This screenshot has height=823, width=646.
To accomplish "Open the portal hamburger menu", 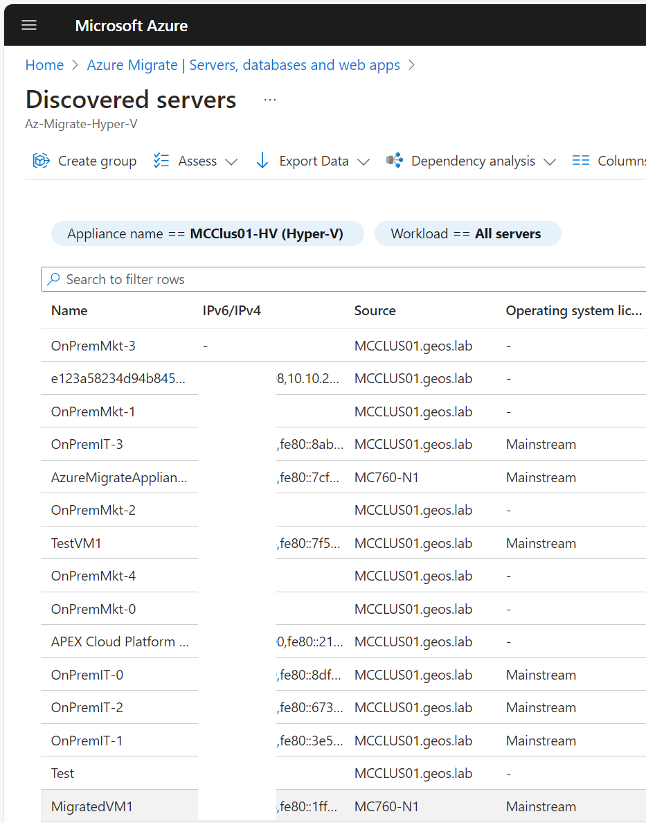I will click(28, 25).
